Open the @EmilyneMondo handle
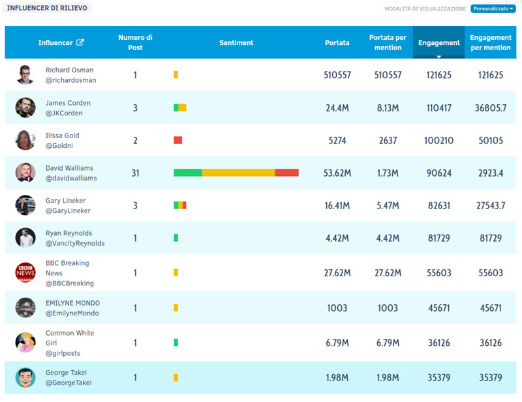 pyautogui.click(x=72, y=313)
